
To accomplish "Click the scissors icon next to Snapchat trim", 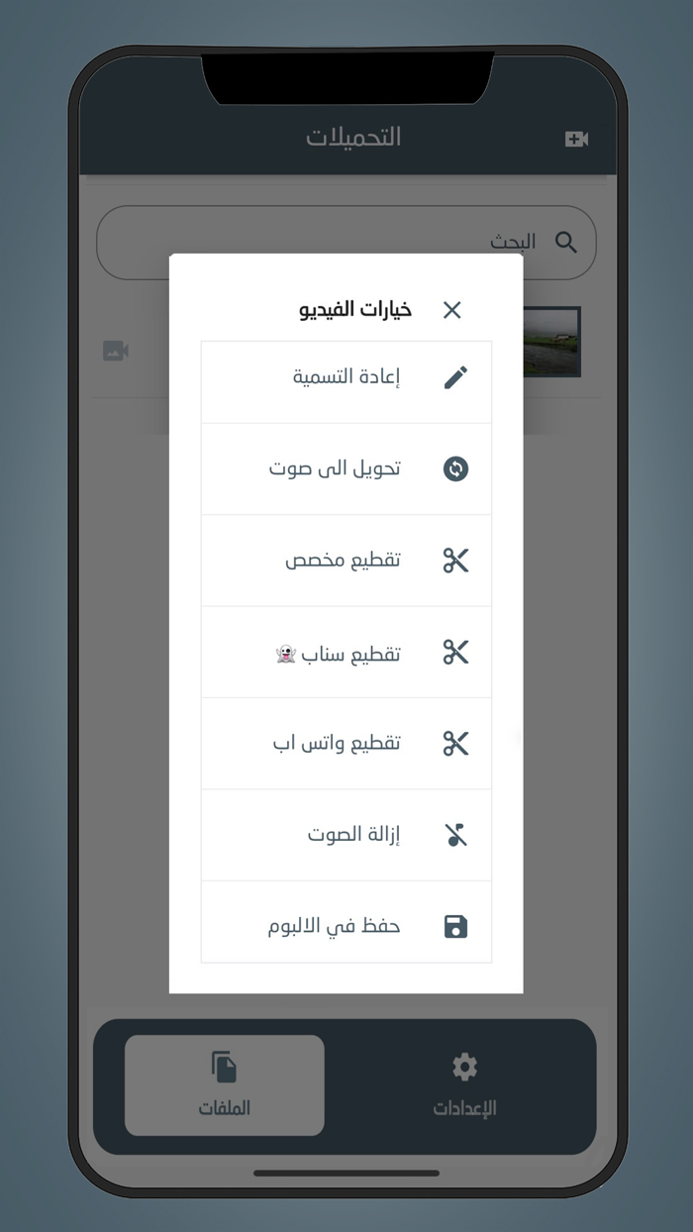I will 455,651.
